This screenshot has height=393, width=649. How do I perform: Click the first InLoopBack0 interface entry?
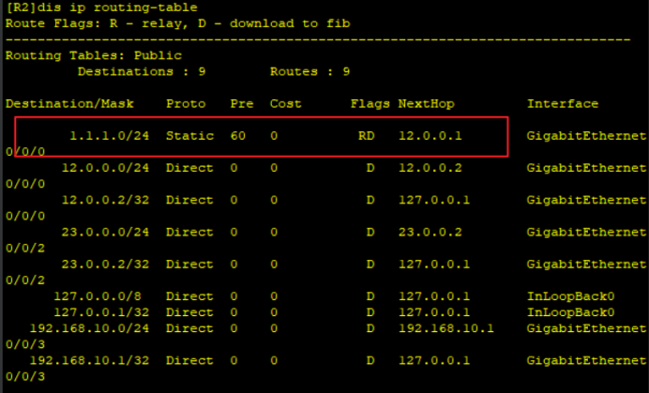coord(570,296)
